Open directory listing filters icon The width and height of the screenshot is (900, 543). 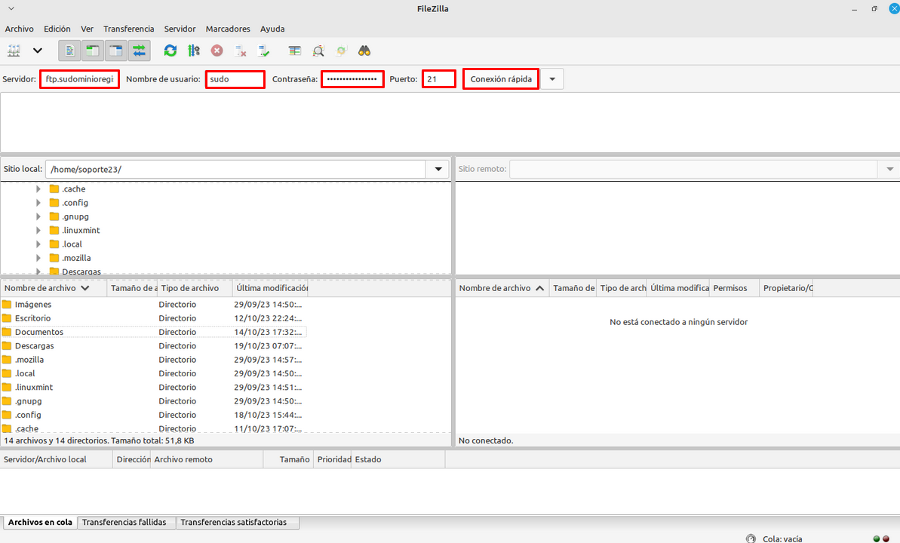click(x=294, y=51)
